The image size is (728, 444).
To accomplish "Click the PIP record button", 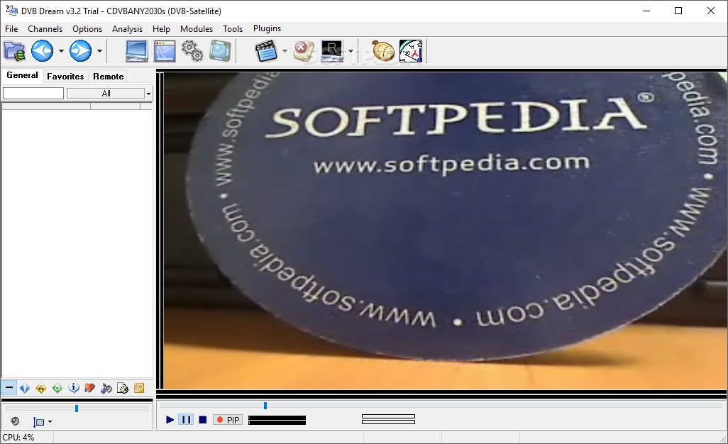I will pyautogui.click(x=228, y=420).
